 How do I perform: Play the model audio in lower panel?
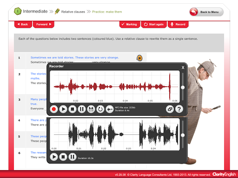pos(54,157)
